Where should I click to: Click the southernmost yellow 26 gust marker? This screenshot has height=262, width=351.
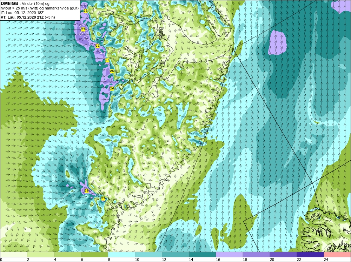point(112,88)
